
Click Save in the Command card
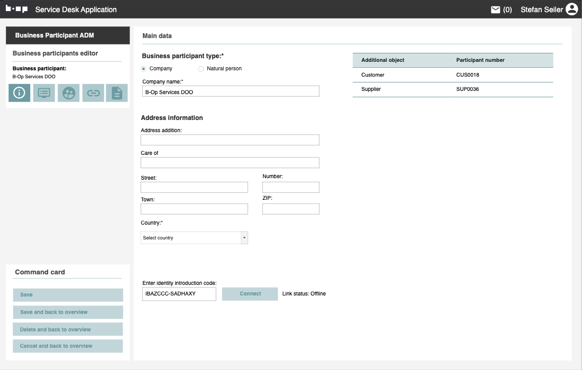pos(68,295)
